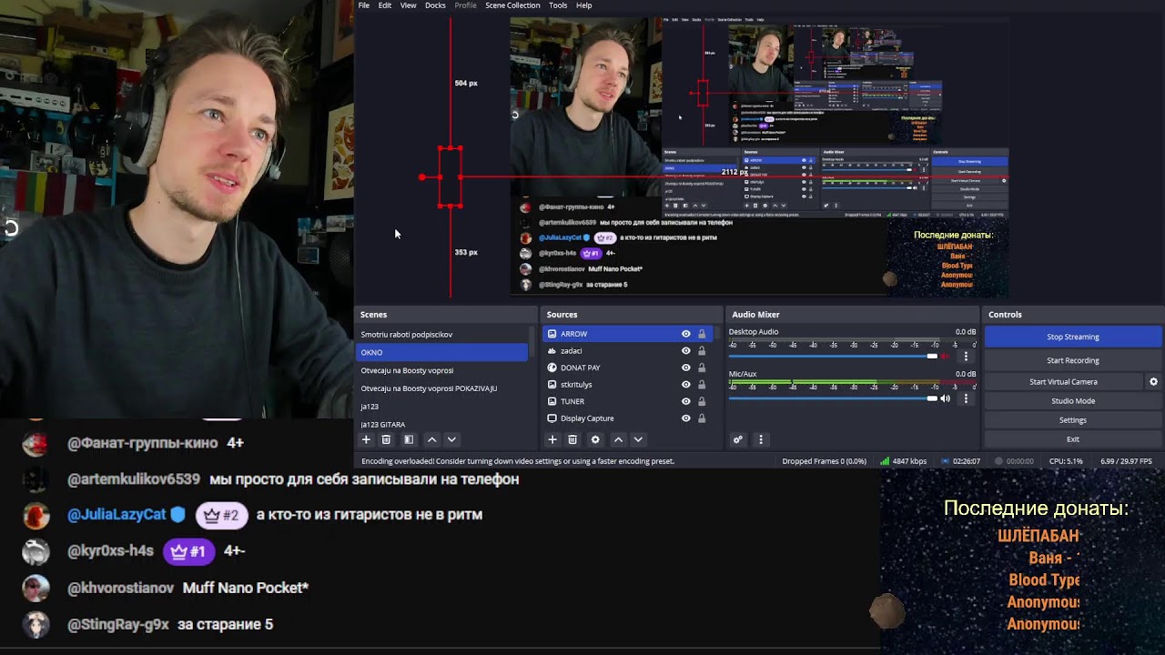1165x655 pixels.
Task: Select the 'stkritulys' source row
Action: pos(629,385)
